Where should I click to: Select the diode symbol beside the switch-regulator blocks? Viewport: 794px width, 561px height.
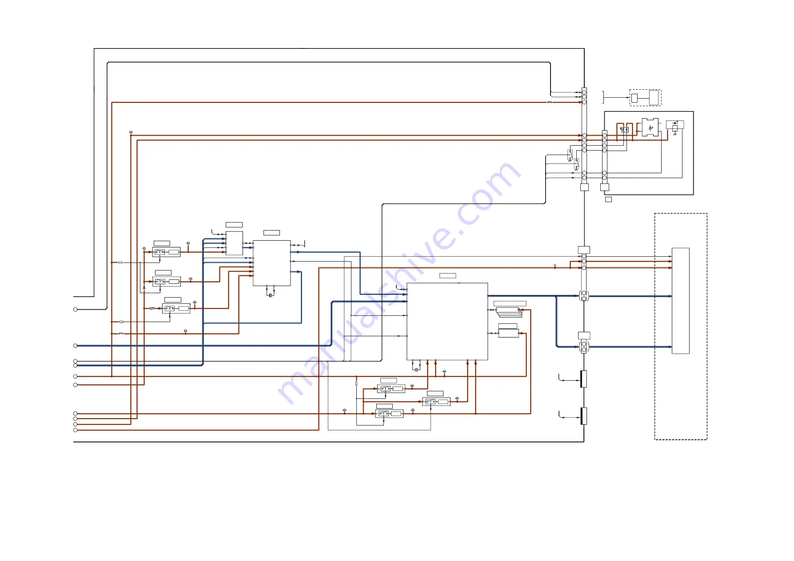coord(144,288)
